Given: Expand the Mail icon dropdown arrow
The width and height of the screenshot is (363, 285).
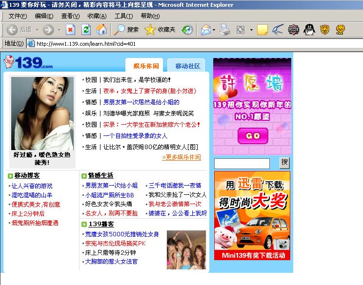Looking at the screenshot, I should coord(214,30).
